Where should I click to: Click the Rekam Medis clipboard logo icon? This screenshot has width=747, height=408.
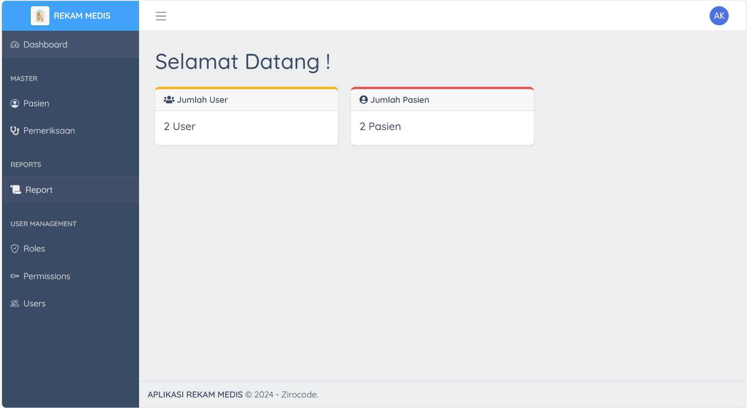tap(40, 16)
